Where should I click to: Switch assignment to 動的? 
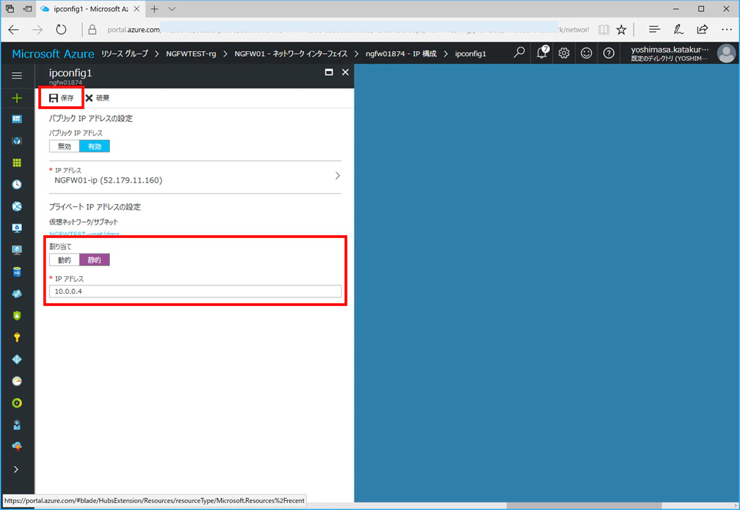[65, 260]
